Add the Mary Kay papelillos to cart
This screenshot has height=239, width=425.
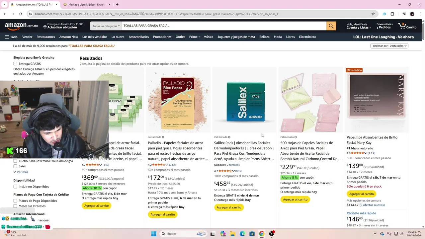coord(361,194)
